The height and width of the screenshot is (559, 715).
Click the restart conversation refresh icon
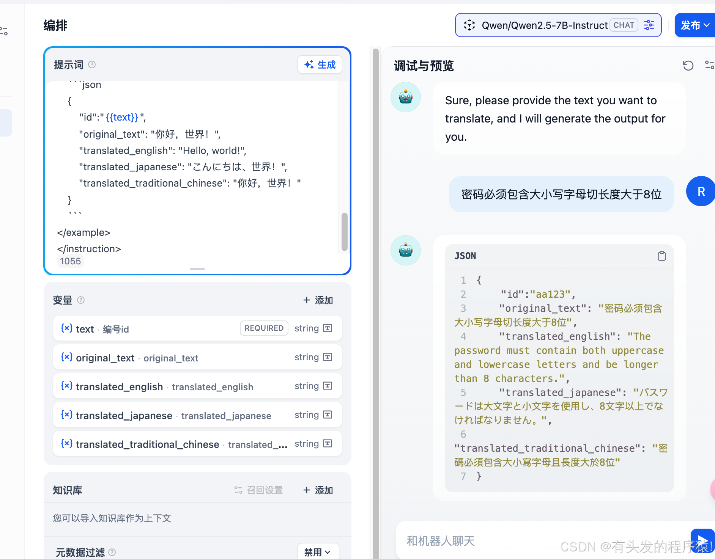point(688,65)
